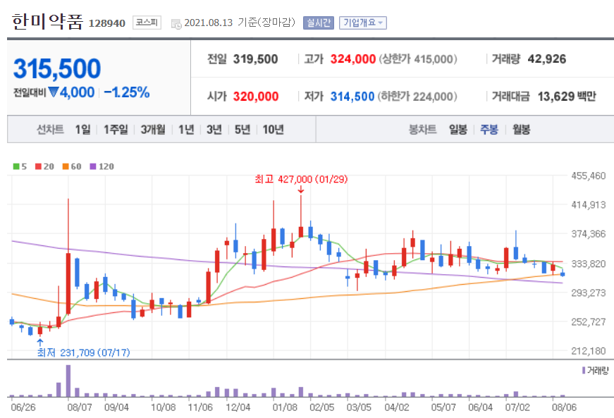Click the blue down triangle beside 4,000

coord(54,92)
